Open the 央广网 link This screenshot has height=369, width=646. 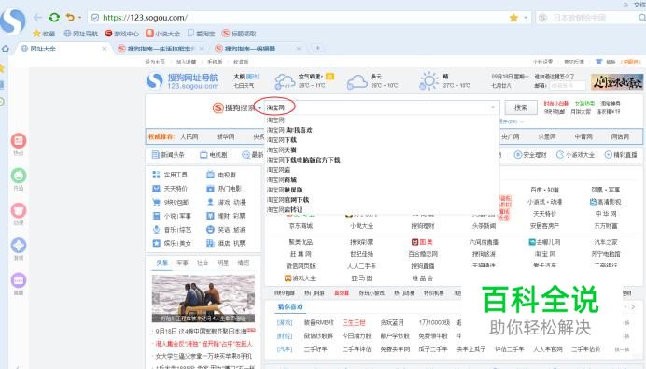[511, 136]
